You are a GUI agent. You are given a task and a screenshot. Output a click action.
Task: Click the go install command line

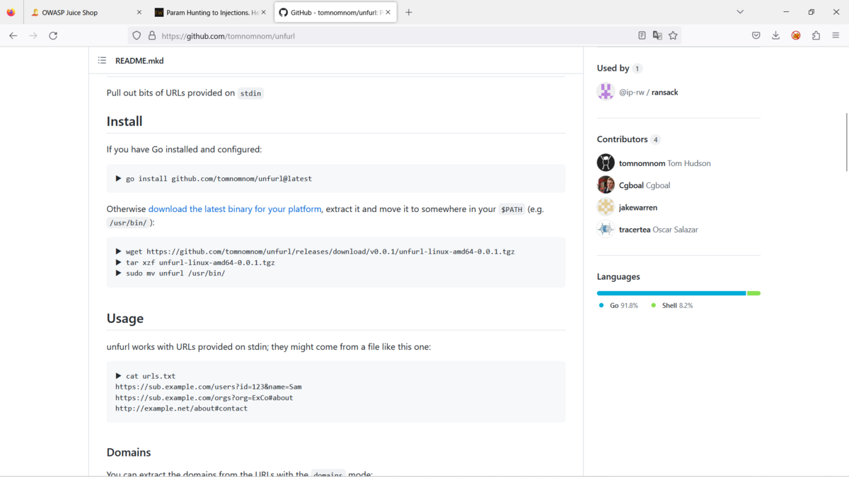(x=214, y=179)
